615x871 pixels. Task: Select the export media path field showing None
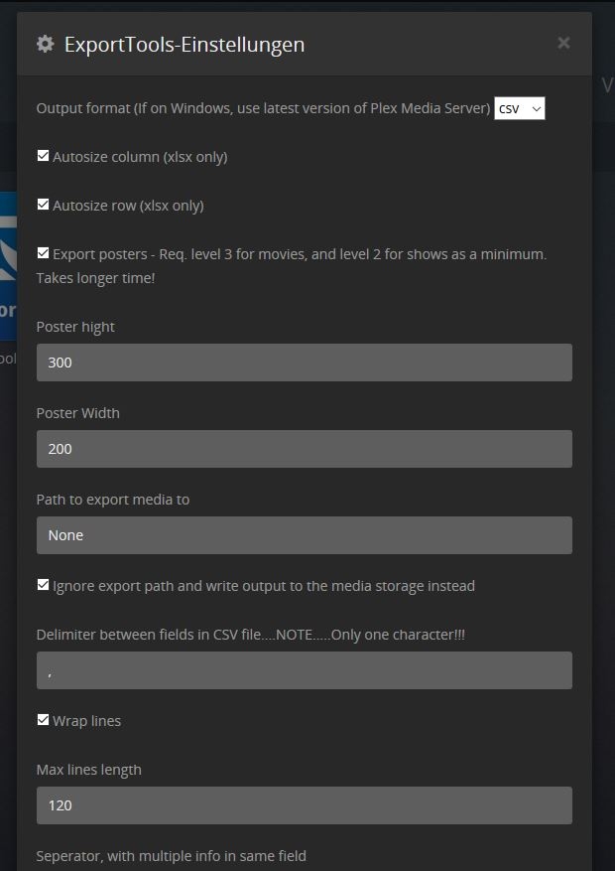tap(304, 535)
